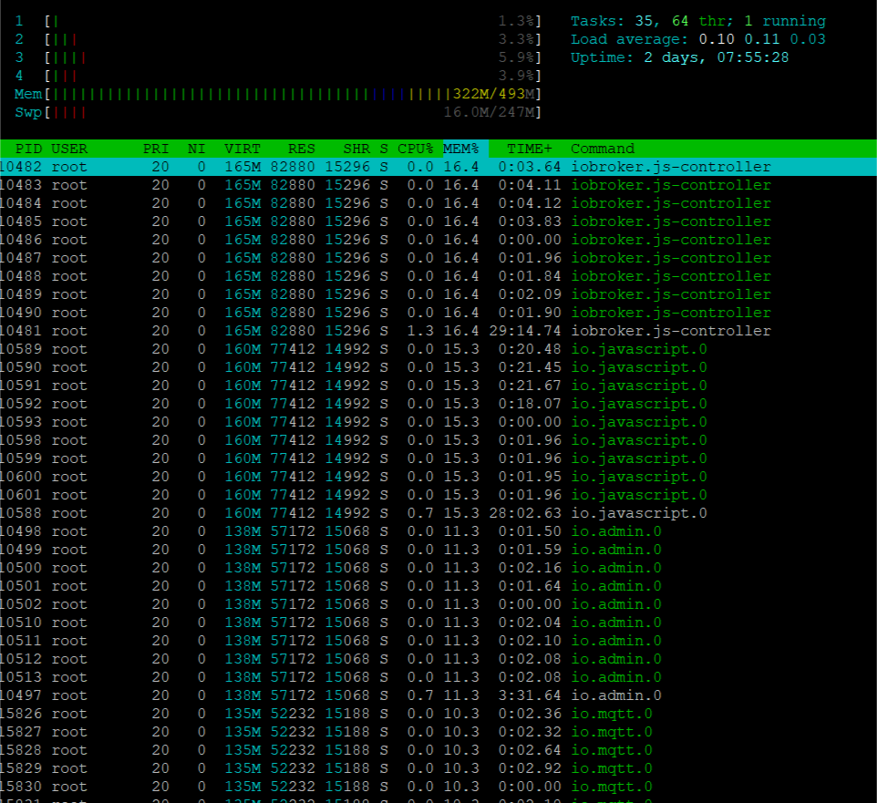Select io.mqtt.0 thread PID 15830

438,787
